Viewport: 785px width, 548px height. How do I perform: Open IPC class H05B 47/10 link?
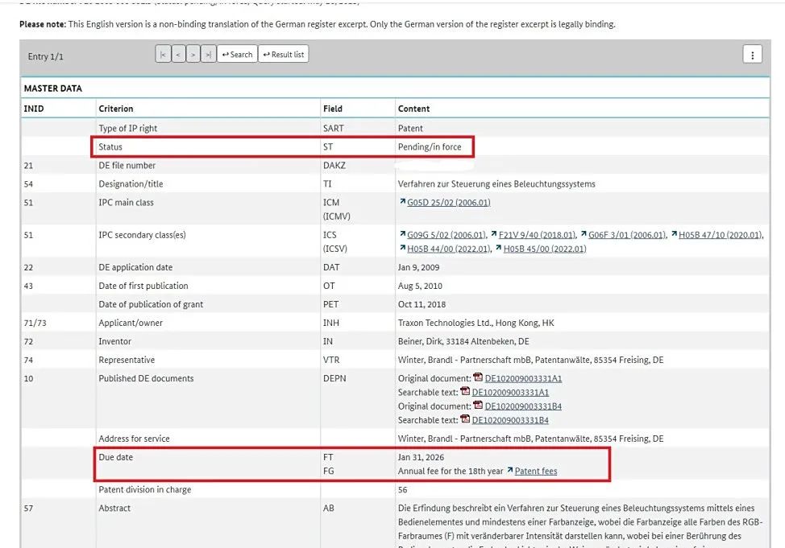[x=720, y=235]
